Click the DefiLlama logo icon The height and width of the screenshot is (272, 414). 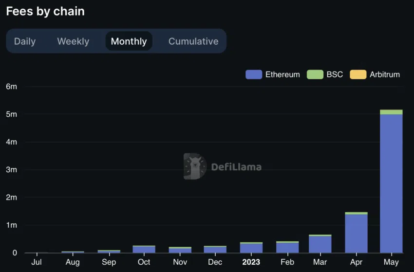point(195,166)
